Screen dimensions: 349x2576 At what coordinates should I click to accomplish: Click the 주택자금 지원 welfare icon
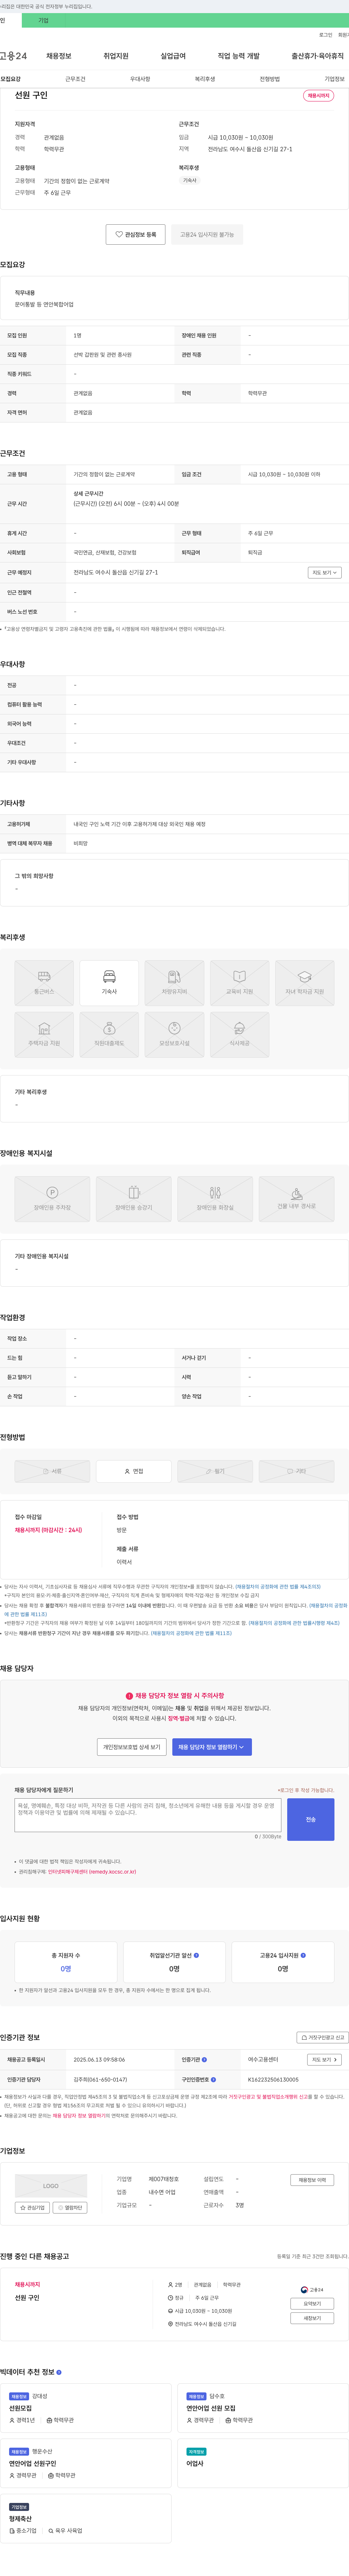pos(44,1035)
